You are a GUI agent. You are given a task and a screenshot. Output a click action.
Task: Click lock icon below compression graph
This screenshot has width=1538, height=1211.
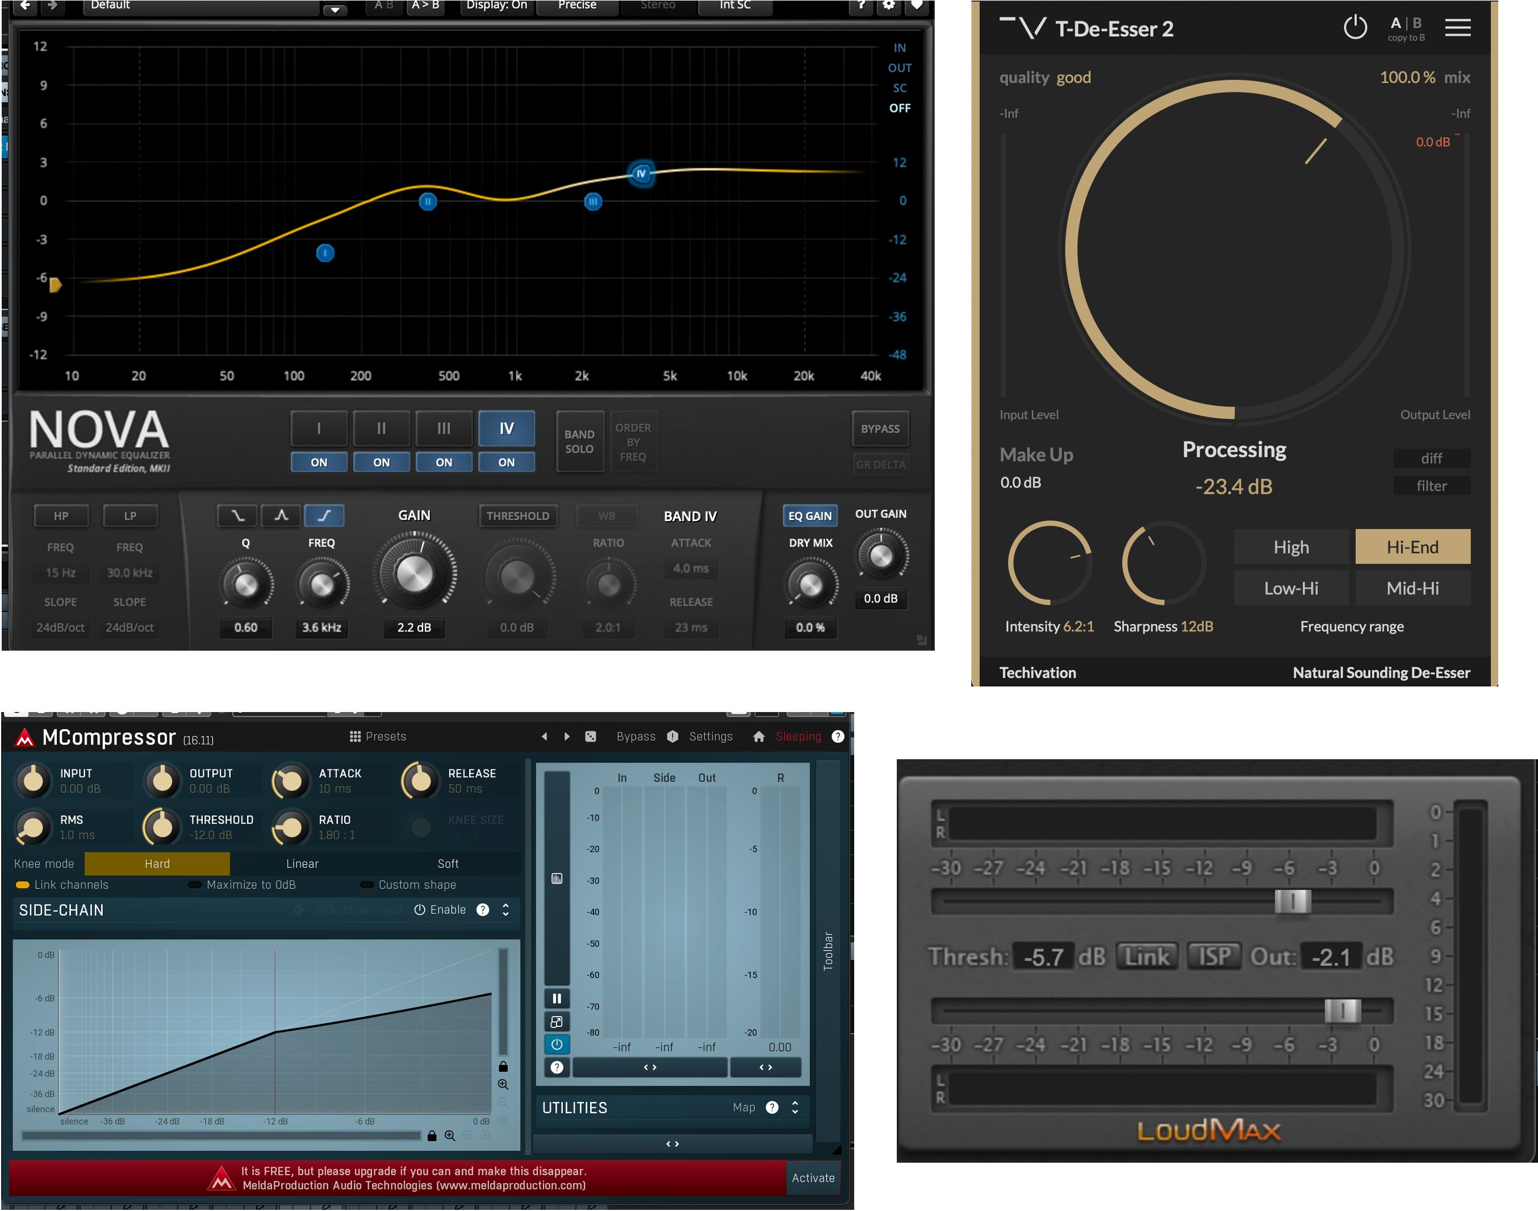point(432,1136)
